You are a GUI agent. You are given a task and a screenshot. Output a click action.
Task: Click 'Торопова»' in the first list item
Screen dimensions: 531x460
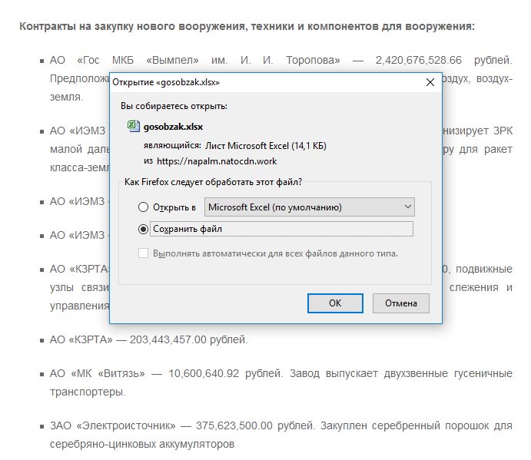[313, 60]
